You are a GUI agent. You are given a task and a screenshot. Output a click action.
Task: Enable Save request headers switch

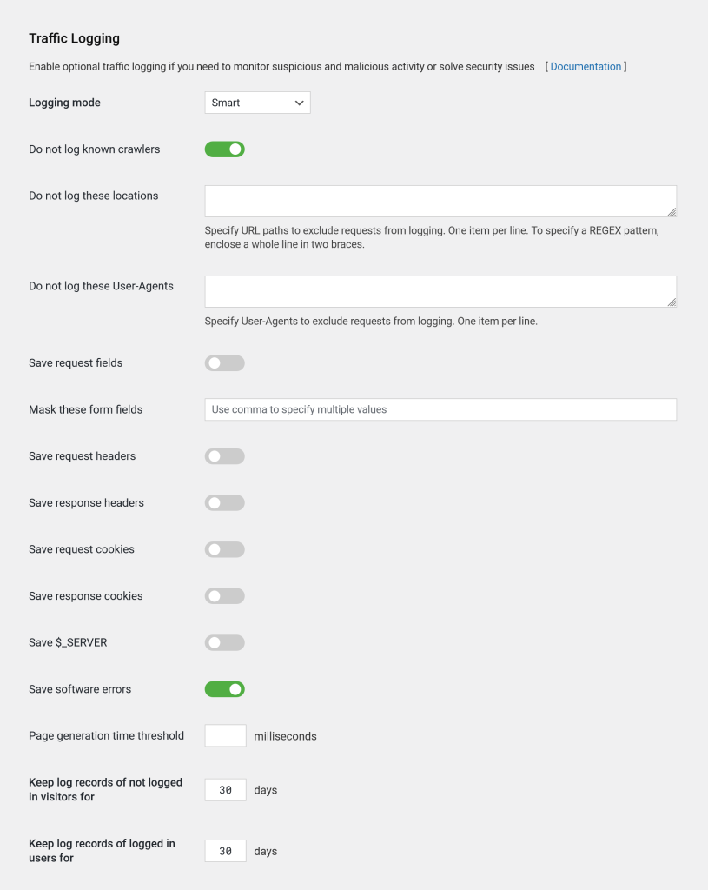tap(225, 456)
